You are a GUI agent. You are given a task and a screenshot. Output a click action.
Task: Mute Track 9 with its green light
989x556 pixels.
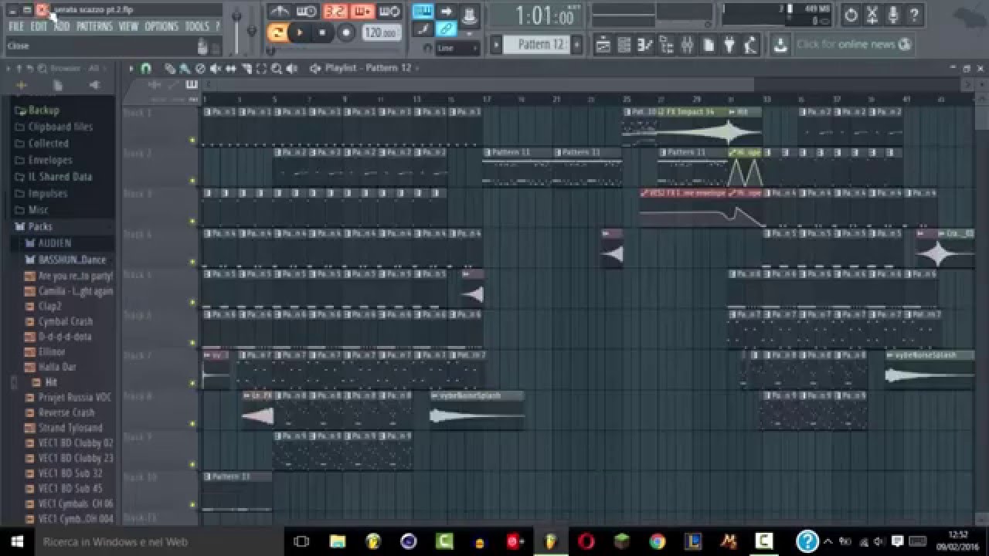[192, 464]
